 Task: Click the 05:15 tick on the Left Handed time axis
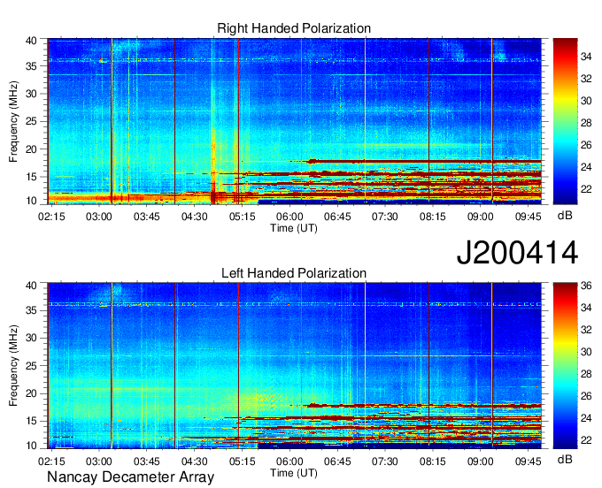point(243,461)
